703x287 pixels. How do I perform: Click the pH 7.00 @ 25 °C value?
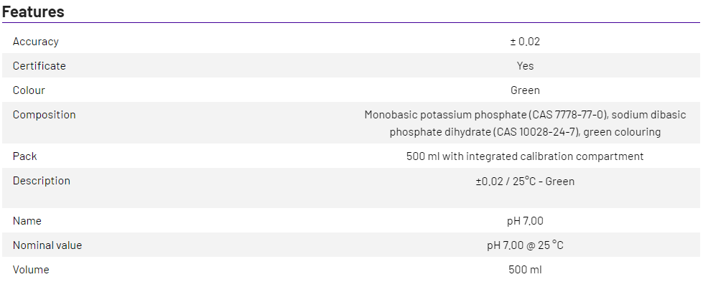point(525,245)
